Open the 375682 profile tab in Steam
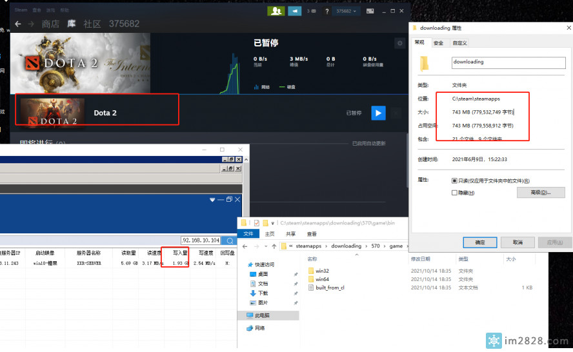Image resolution: width=573 pixels, height=352 pixels. point(125,24)
